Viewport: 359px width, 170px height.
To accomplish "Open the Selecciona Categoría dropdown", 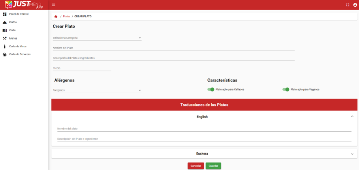I will tap(97, 38).
